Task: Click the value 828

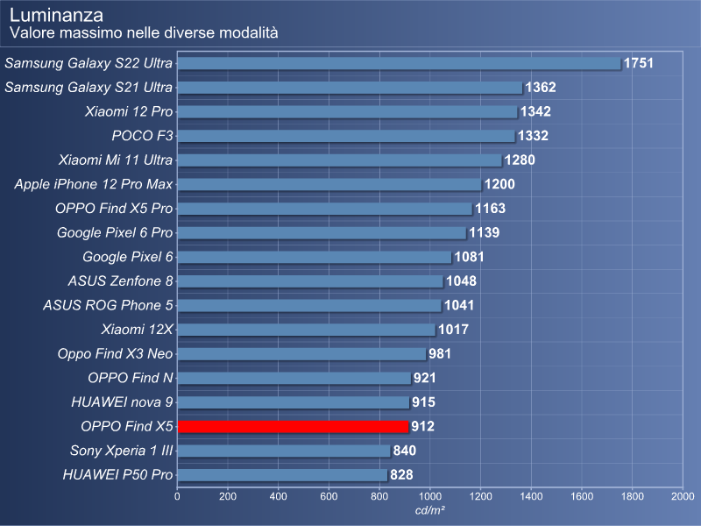Action: coord(401,474)
